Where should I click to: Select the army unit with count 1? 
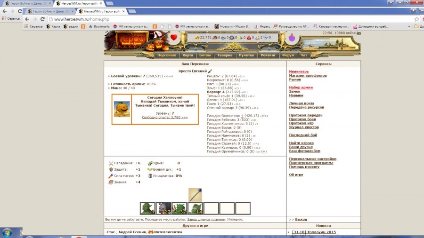coord(147,208)
